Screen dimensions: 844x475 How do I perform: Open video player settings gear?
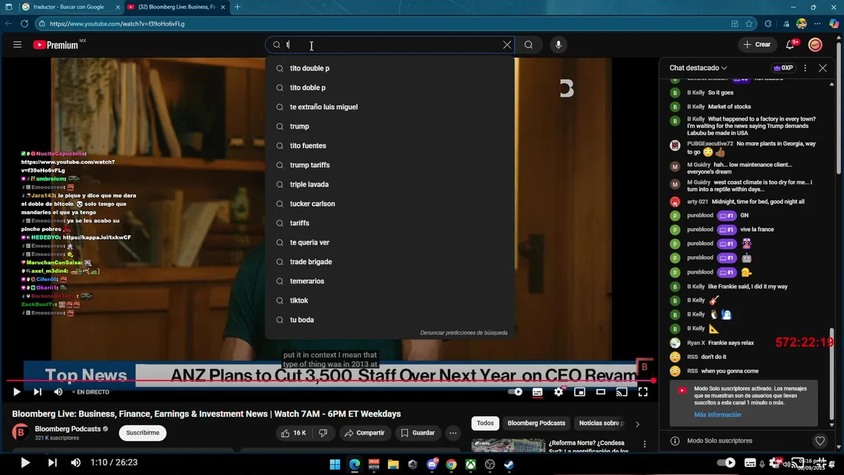coord(558,392)
